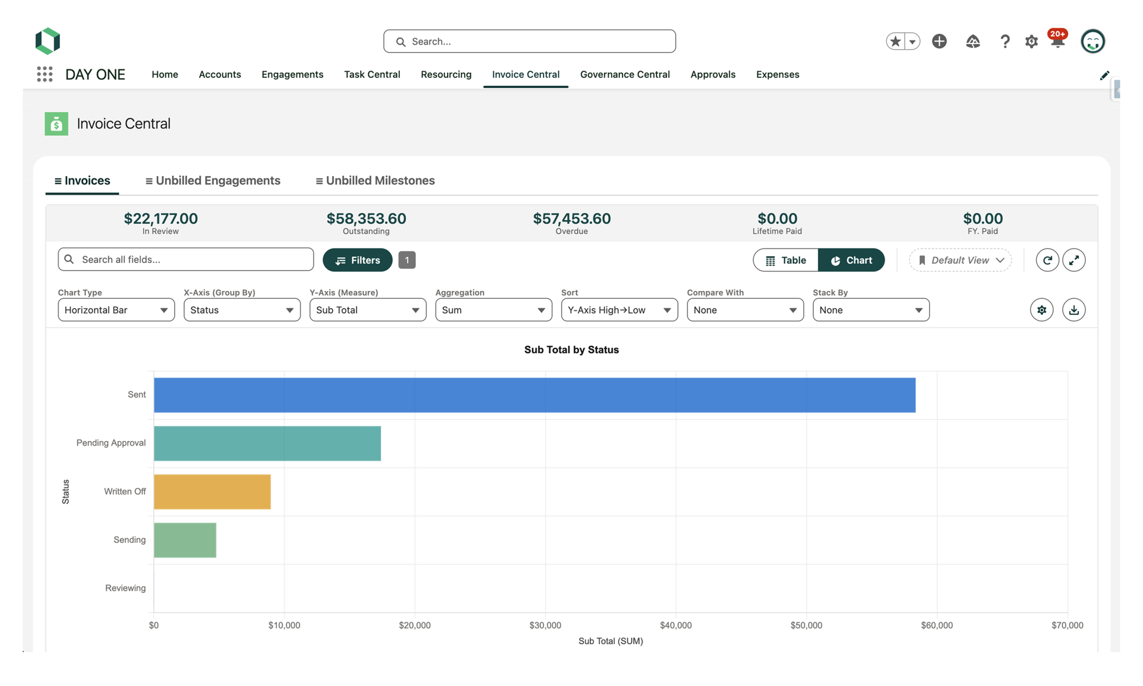Open the app launcher grid icon
This screenshot has width=1143, height=686.
pos(45,74)
